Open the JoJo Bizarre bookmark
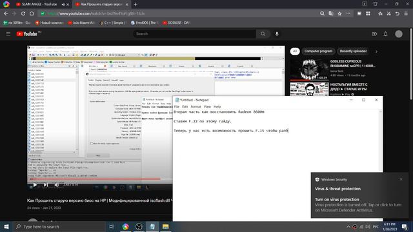Viewport: 413px width, 232px height. pyautogui.click(x=81, y=23)
